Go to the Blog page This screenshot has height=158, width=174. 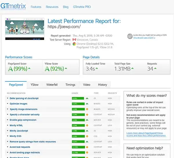coord(66,7)
